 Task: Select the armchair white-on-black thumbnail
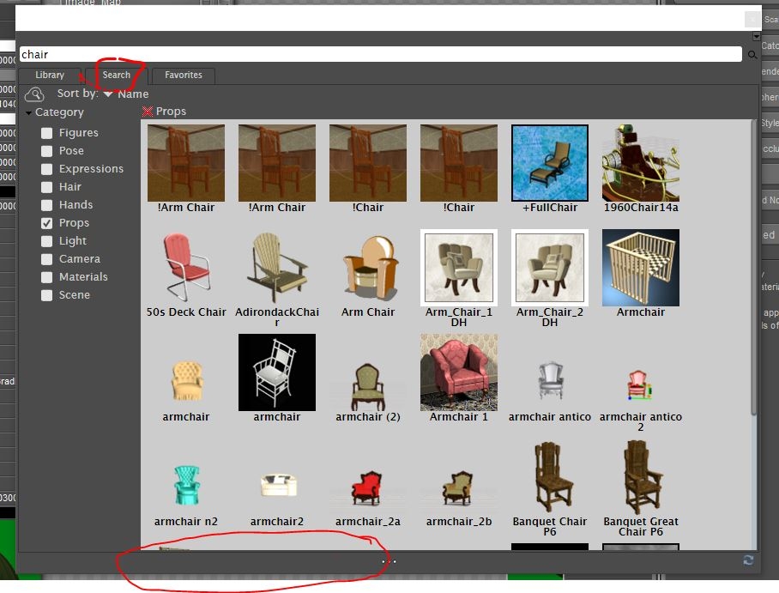coord(277,372)
